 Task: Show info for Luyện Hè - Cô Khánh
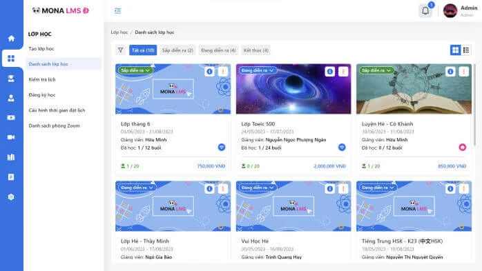tap(450, 72)
